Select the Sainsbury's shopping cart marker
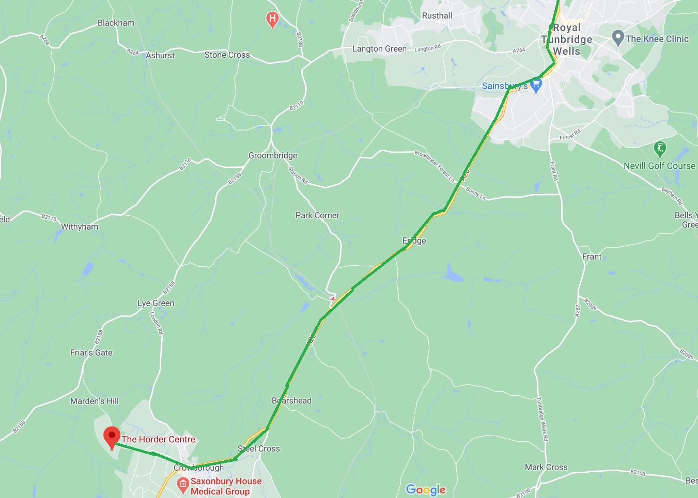698x498 pixels. click(x=537, y=86)
